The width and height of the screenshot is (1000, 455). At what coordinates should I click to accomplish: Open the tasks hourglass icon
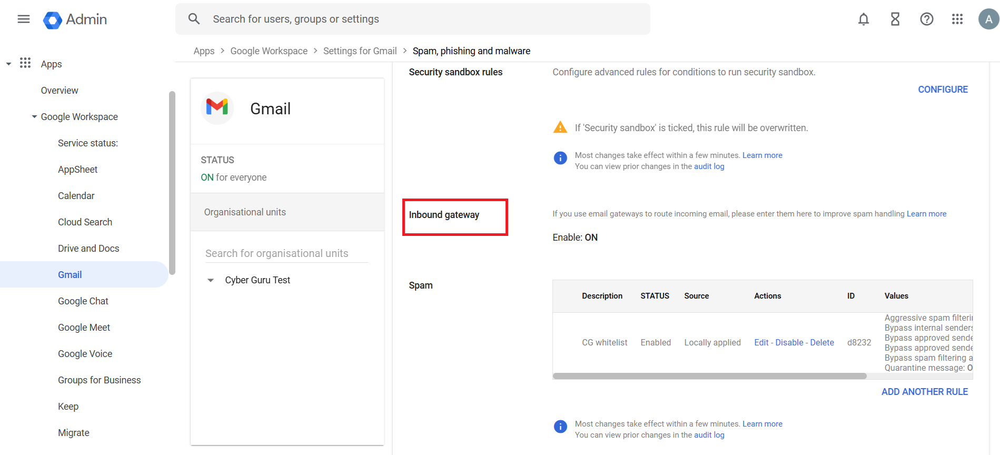pyautogui.click(x=895, y=19)
